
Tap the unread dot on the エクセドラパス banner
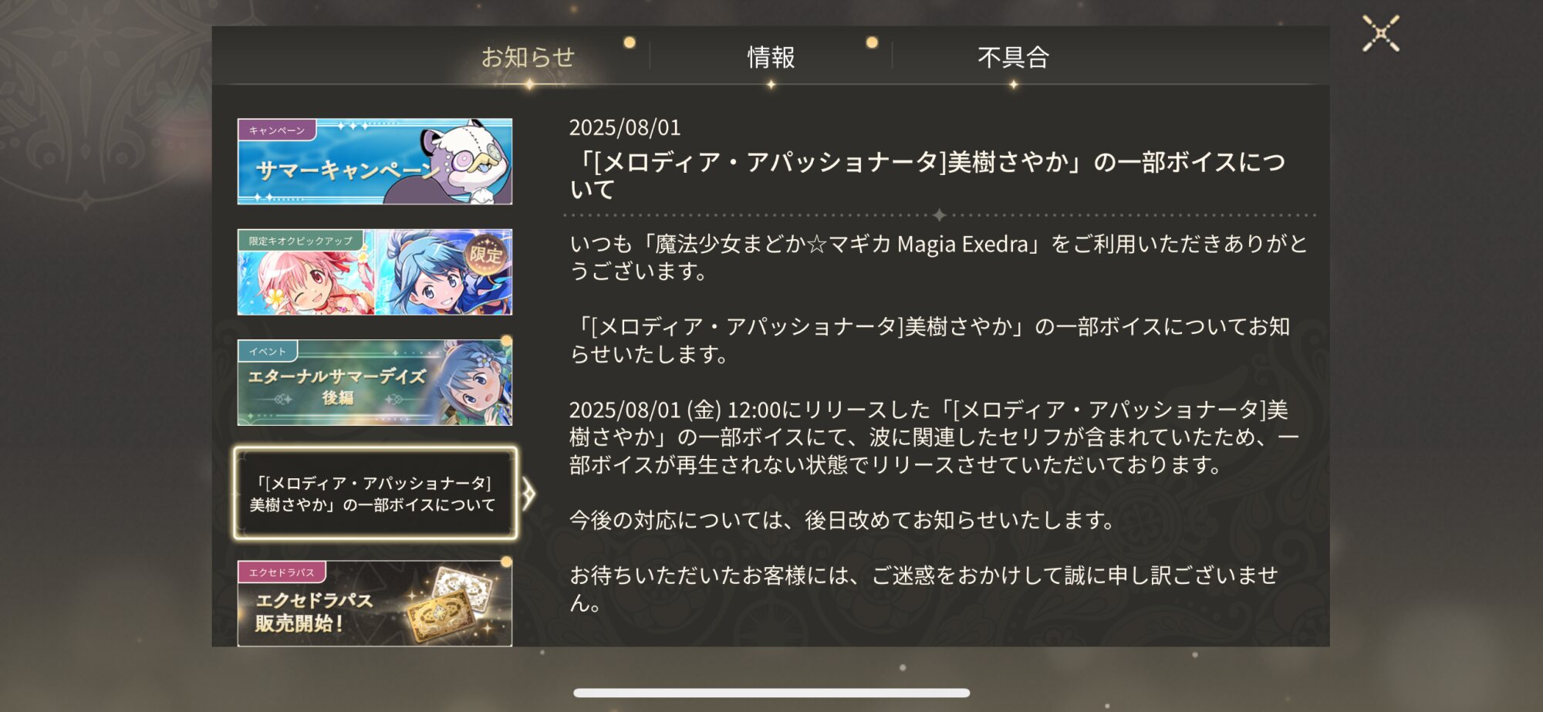tap(507, 562)
